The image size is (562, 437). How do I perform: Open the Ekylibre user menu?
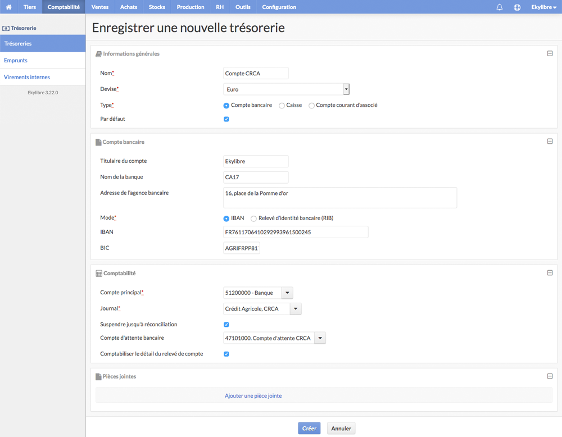(543, 7)
